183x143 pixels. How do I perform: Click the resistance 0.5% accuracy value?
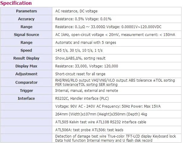click(69, 19)
